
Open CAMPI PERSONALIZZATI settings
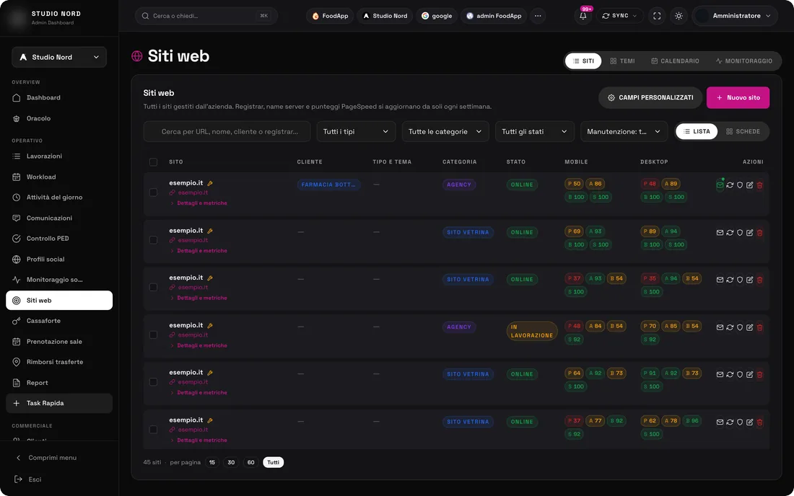pos(650,97)
